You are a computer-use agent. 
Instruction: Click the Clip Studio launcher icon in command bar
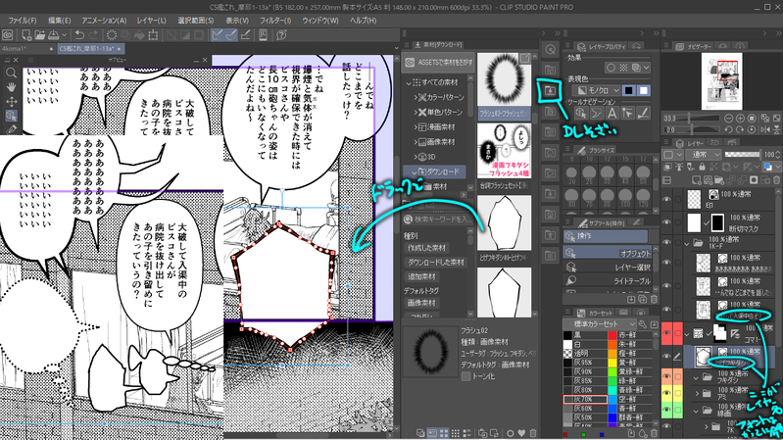click(x=8, y=35)
